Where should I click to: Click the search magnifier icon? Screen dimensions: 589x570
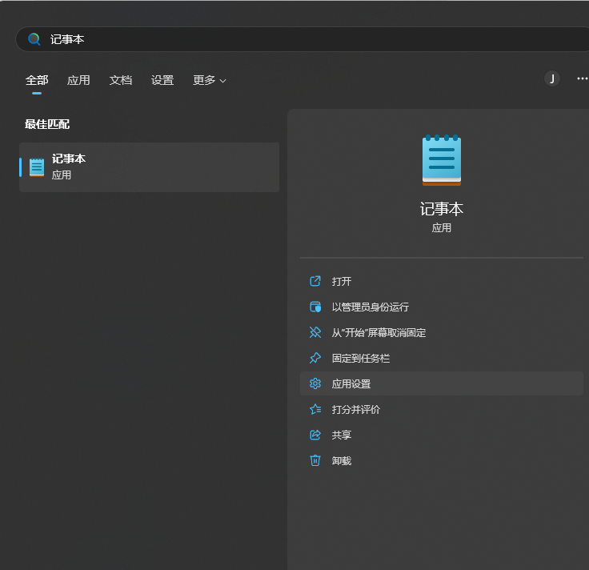[34, 39]
